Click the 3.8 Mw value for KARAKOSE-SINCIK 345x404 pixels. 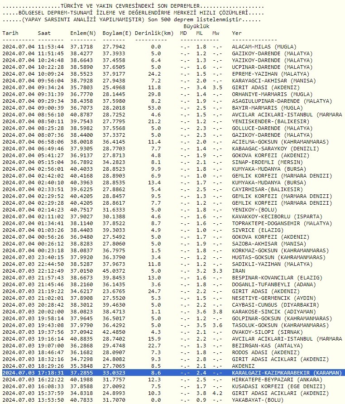[217, 312]
